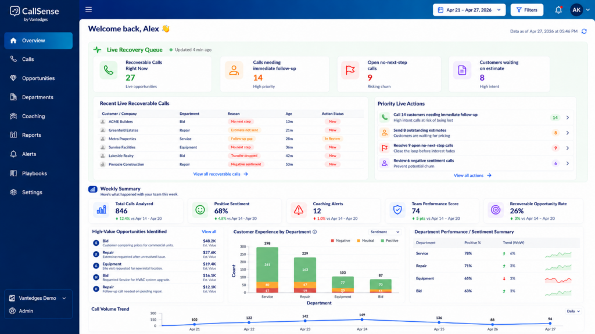This screenshot has height=334, width=595.
Task: Click flag icon in Resolve 9 calls action
Action: click(385, 148)
